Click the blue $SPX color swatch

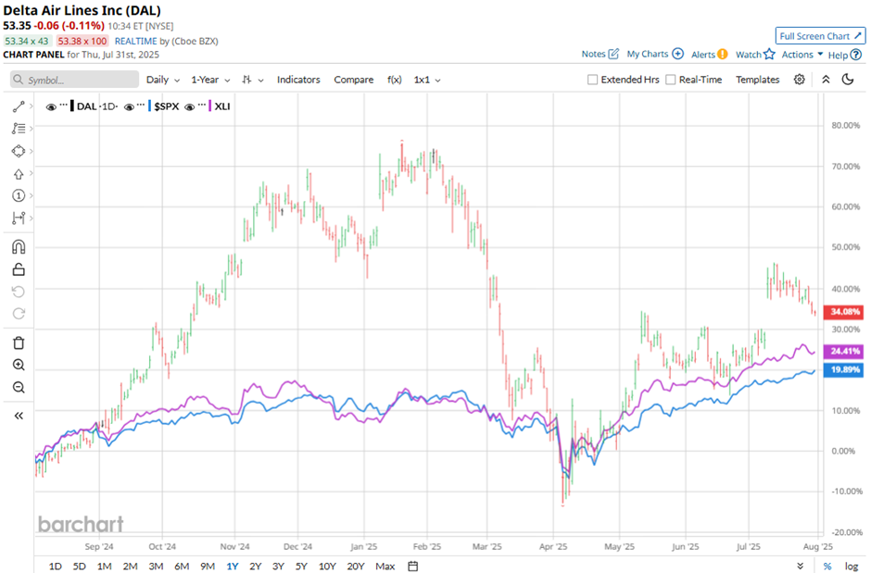[x=149, y=106]
